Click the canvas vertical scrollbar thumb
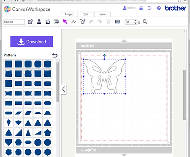Image resolution: width=190 pixels, height=157 pixels. (185, 95)
